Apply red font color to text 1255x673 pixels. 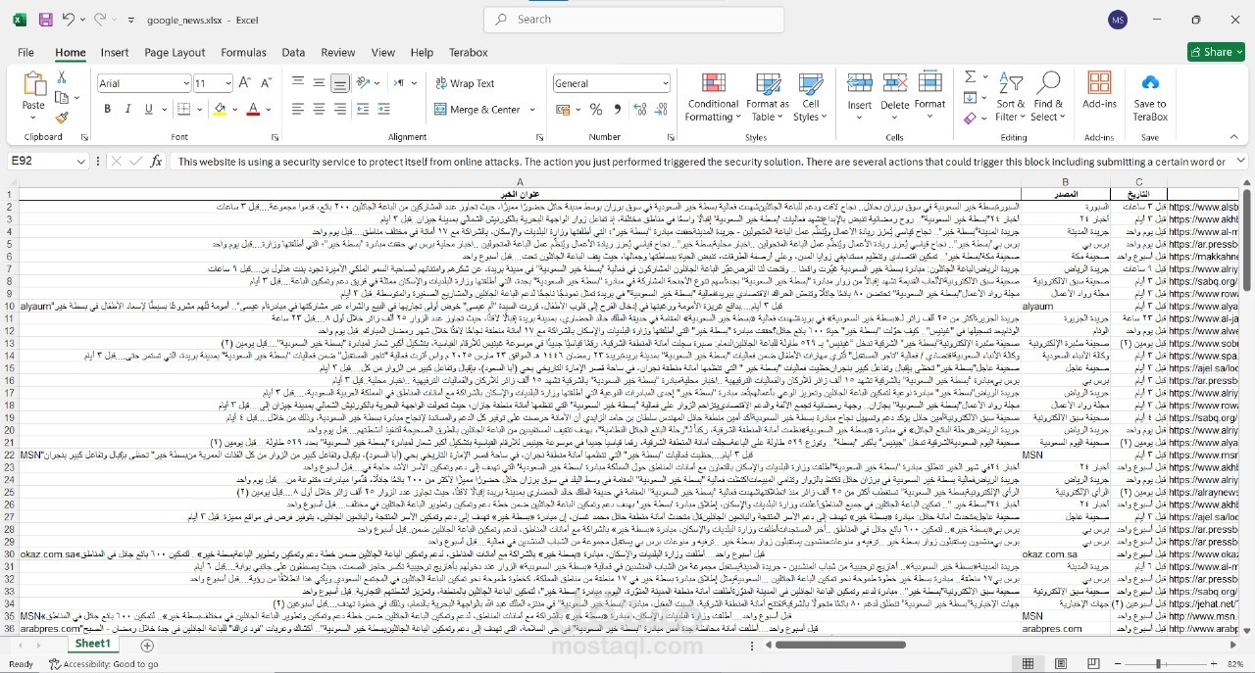[253, 109]
